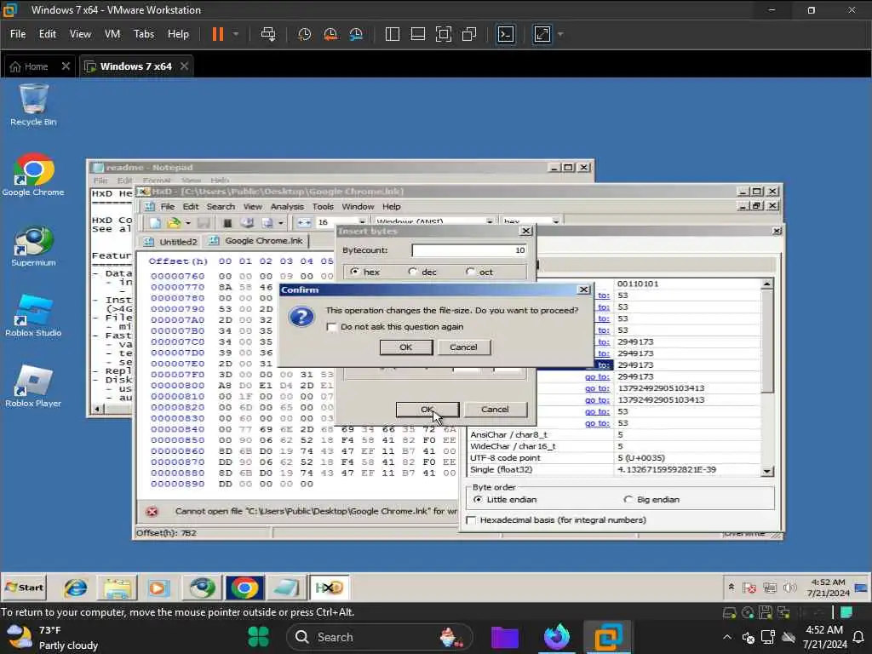Screen dimensions: 872x654
Task: Click the readme Notepad horizontal scrollbar left arrow
Action: pyautogui.click(x=97, y=409)
